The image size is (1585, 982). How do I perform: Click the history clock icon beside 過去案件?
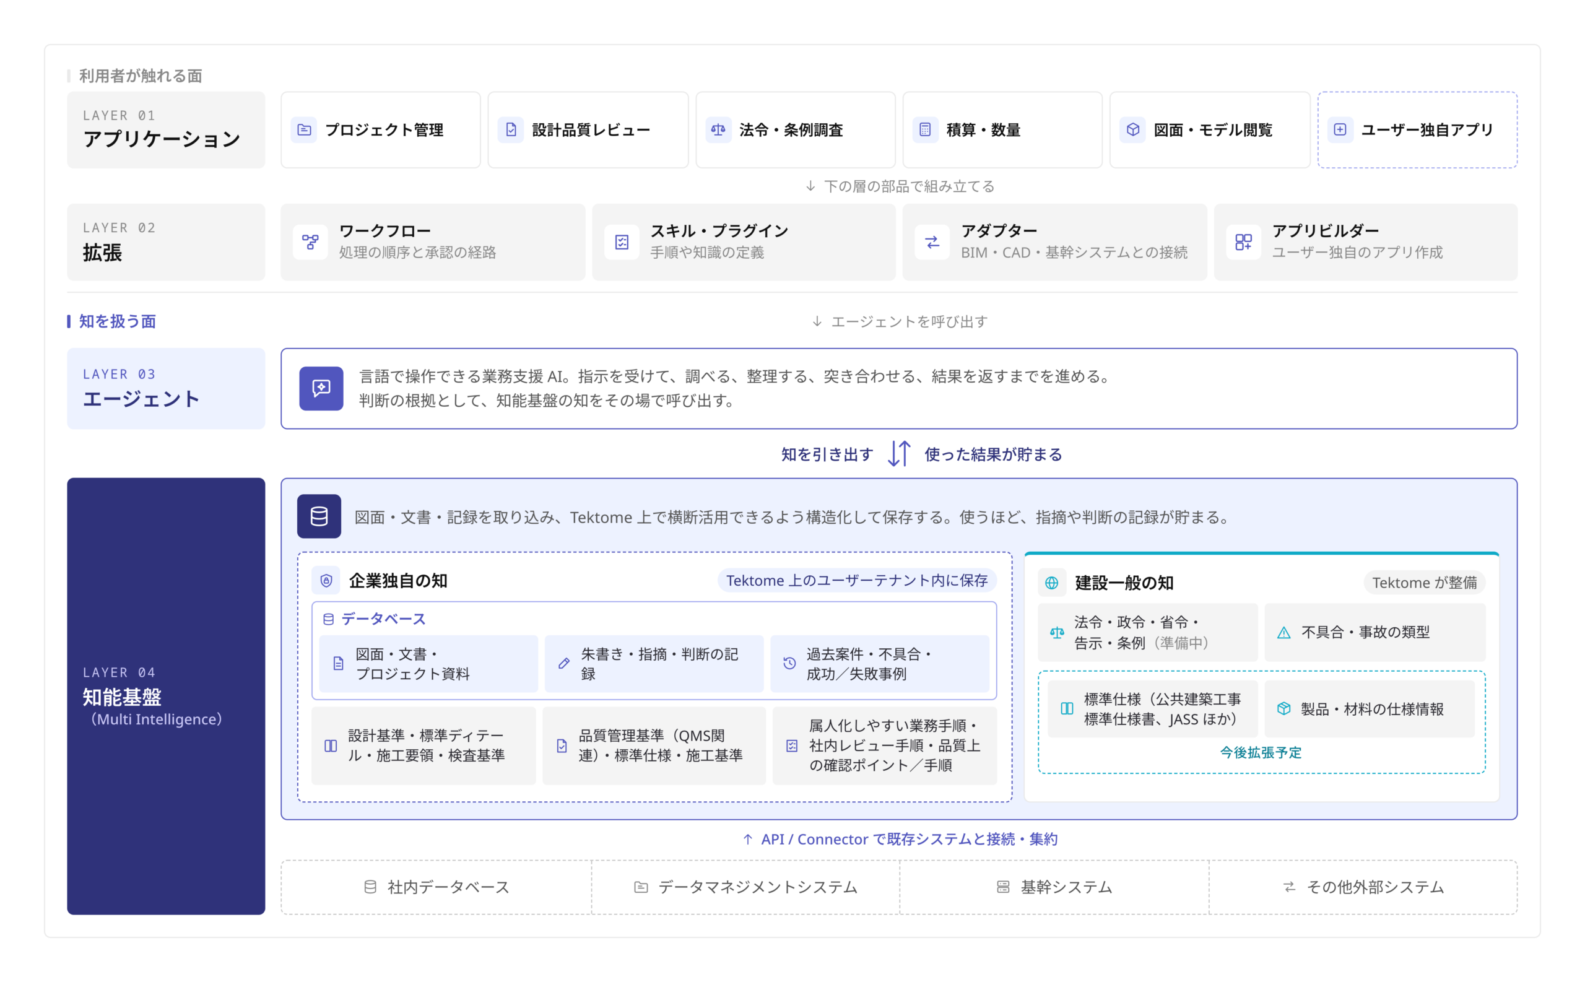(789, 663)
